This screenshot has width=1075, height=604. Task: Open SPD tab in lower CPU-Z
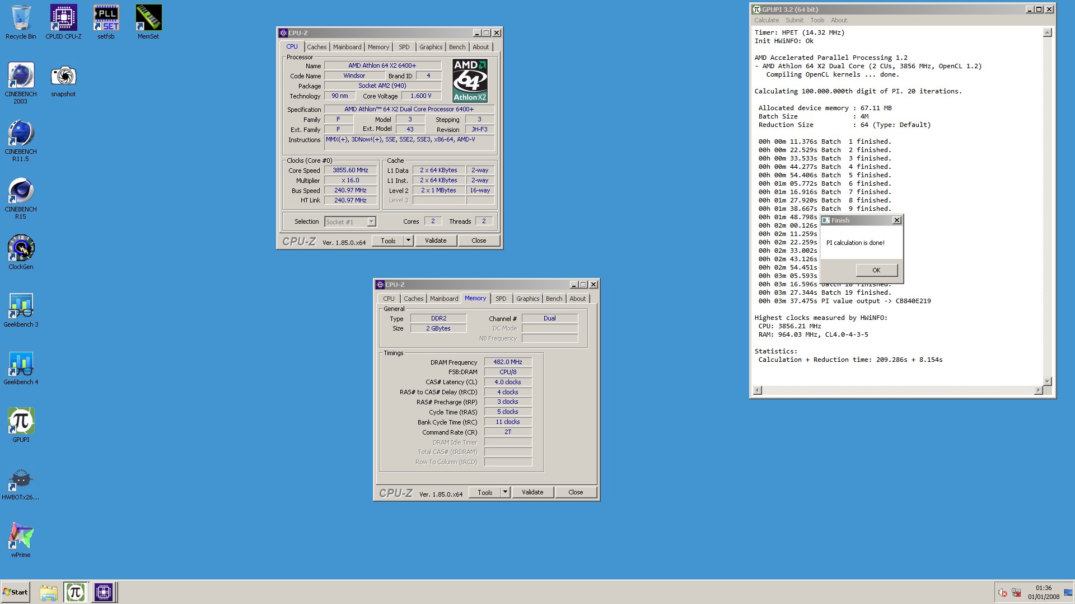pos(501,299)
